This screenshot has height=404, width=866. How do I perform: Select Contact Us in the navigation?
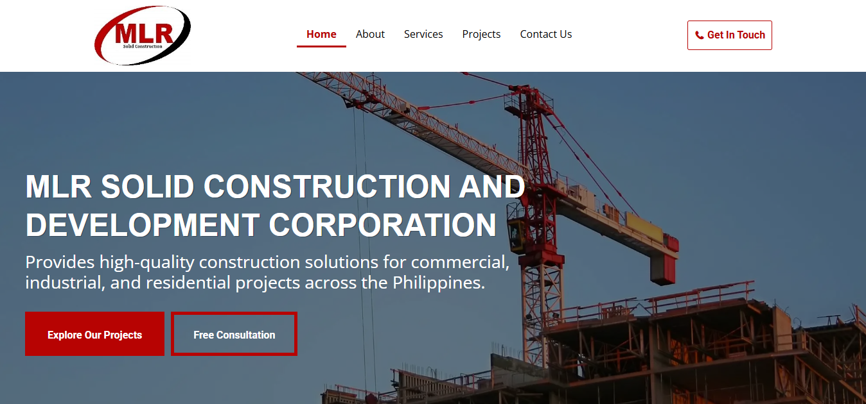coord(546,34)
